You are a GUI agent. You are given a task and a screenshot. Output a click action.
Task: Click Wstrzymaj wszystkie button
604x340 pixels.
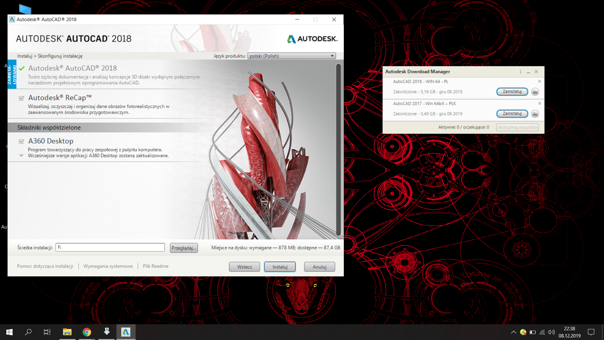click(517, 127)
